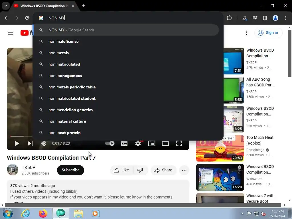Select 'non metals periodic table' suggestion
This screenshot has height=219, width=292.
pyautogui.click(x=126, y=87)
